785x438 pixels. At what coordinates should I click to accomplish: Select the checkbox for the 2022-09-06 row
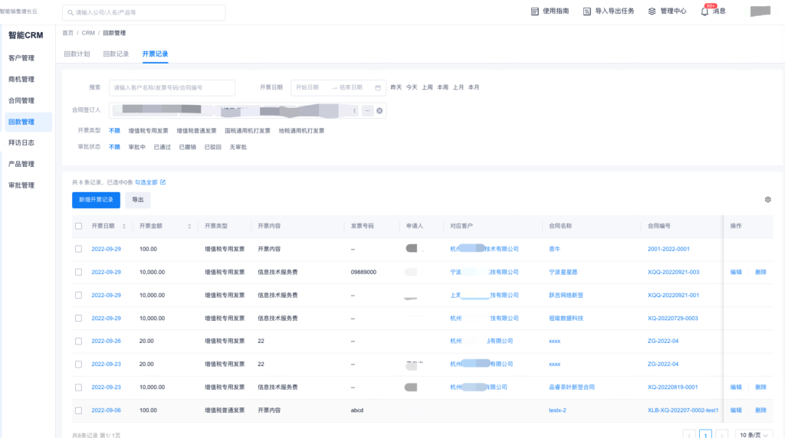click(78, 410)
